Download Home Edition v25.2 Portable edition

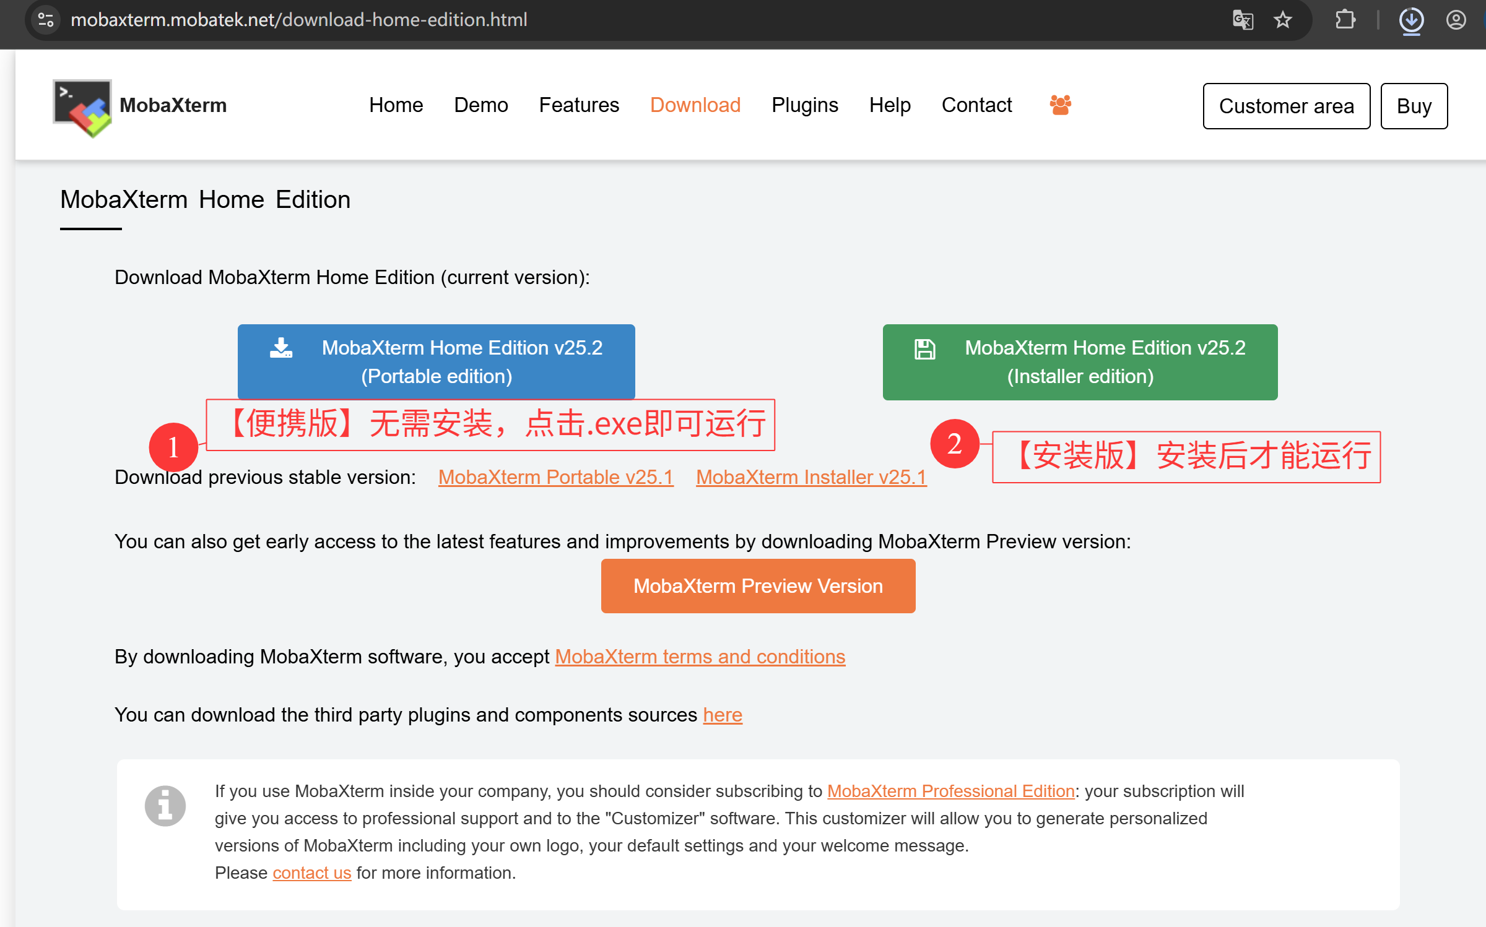pyautogui.click(x=437, y=361)
